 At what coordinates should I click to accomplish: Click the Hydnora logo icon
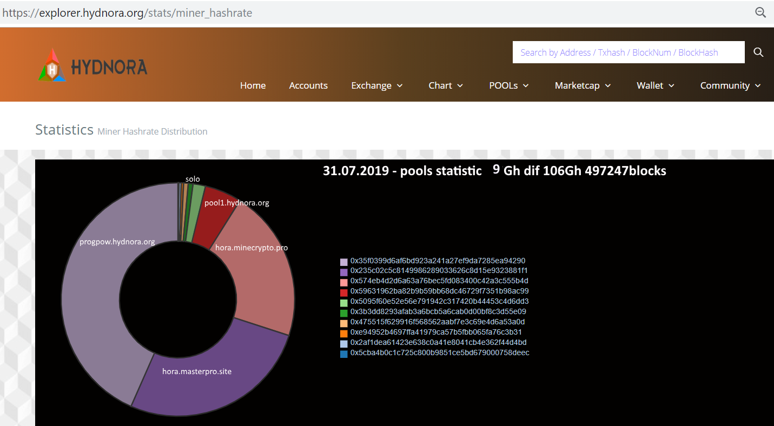pos(52,65)
